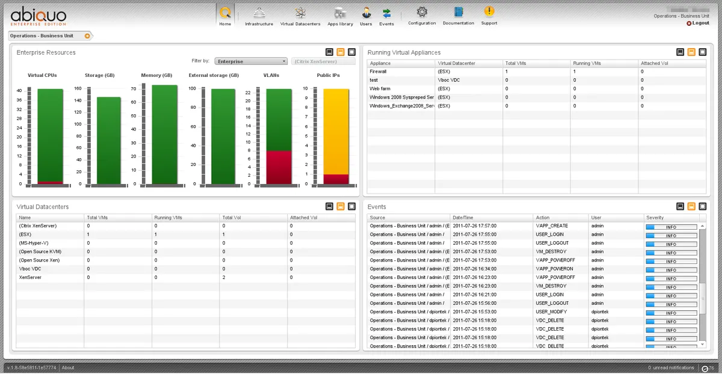Open the Documentation

458,16
